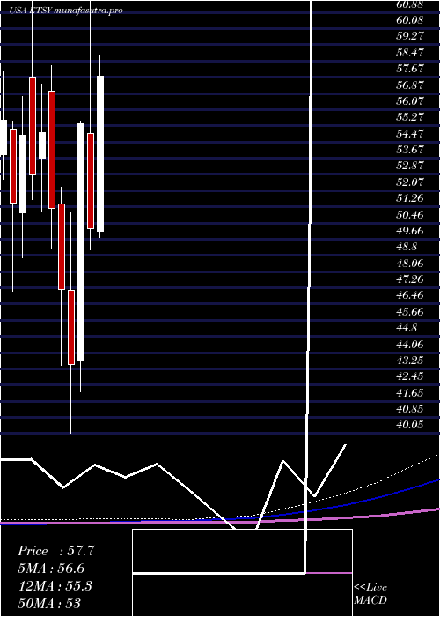Click the 52.07 price axis label
Viewport: 440px width, 617px height.
[410, 182]
